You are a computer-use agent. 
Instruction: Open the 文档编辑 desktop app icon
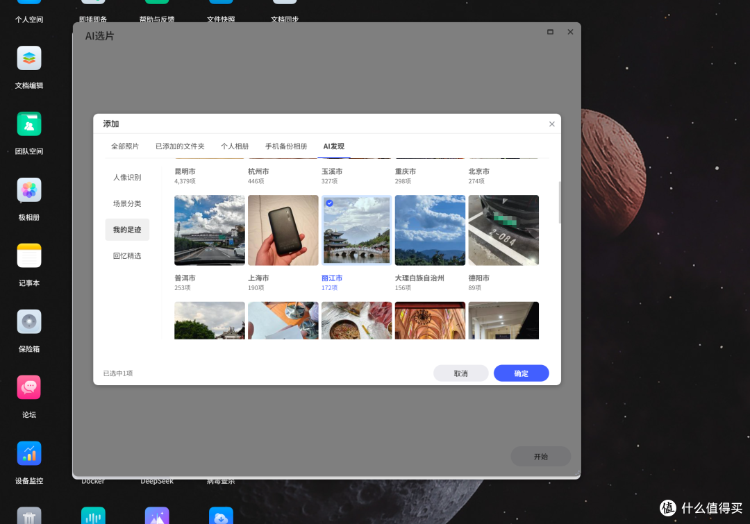(29, 58)
